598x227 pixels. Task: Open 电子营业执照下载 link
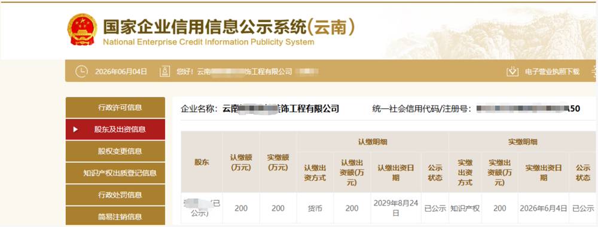pyautogui.click(x=552, y=71)
